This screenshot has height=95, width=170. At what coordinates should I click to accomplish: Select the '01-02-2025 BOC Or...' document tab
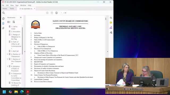coord(26,9)
